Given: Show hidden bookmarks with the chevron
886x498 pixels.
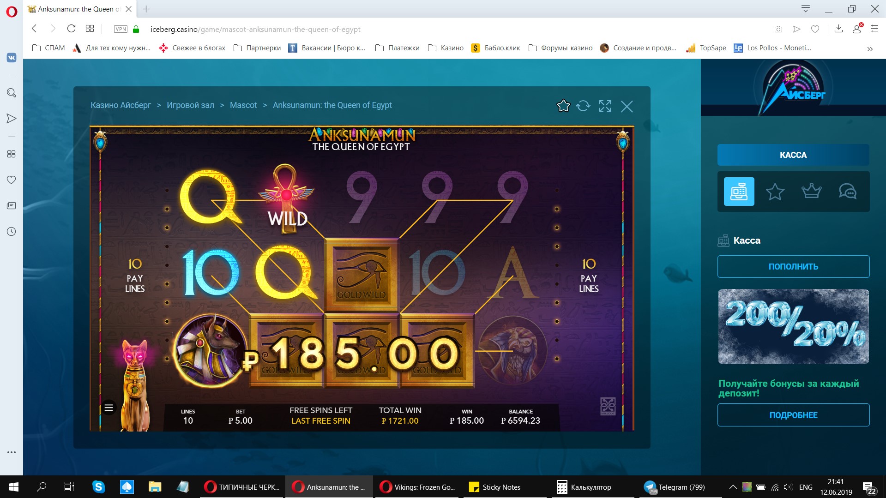Looking at the screenshot, I should pos(870,48).
